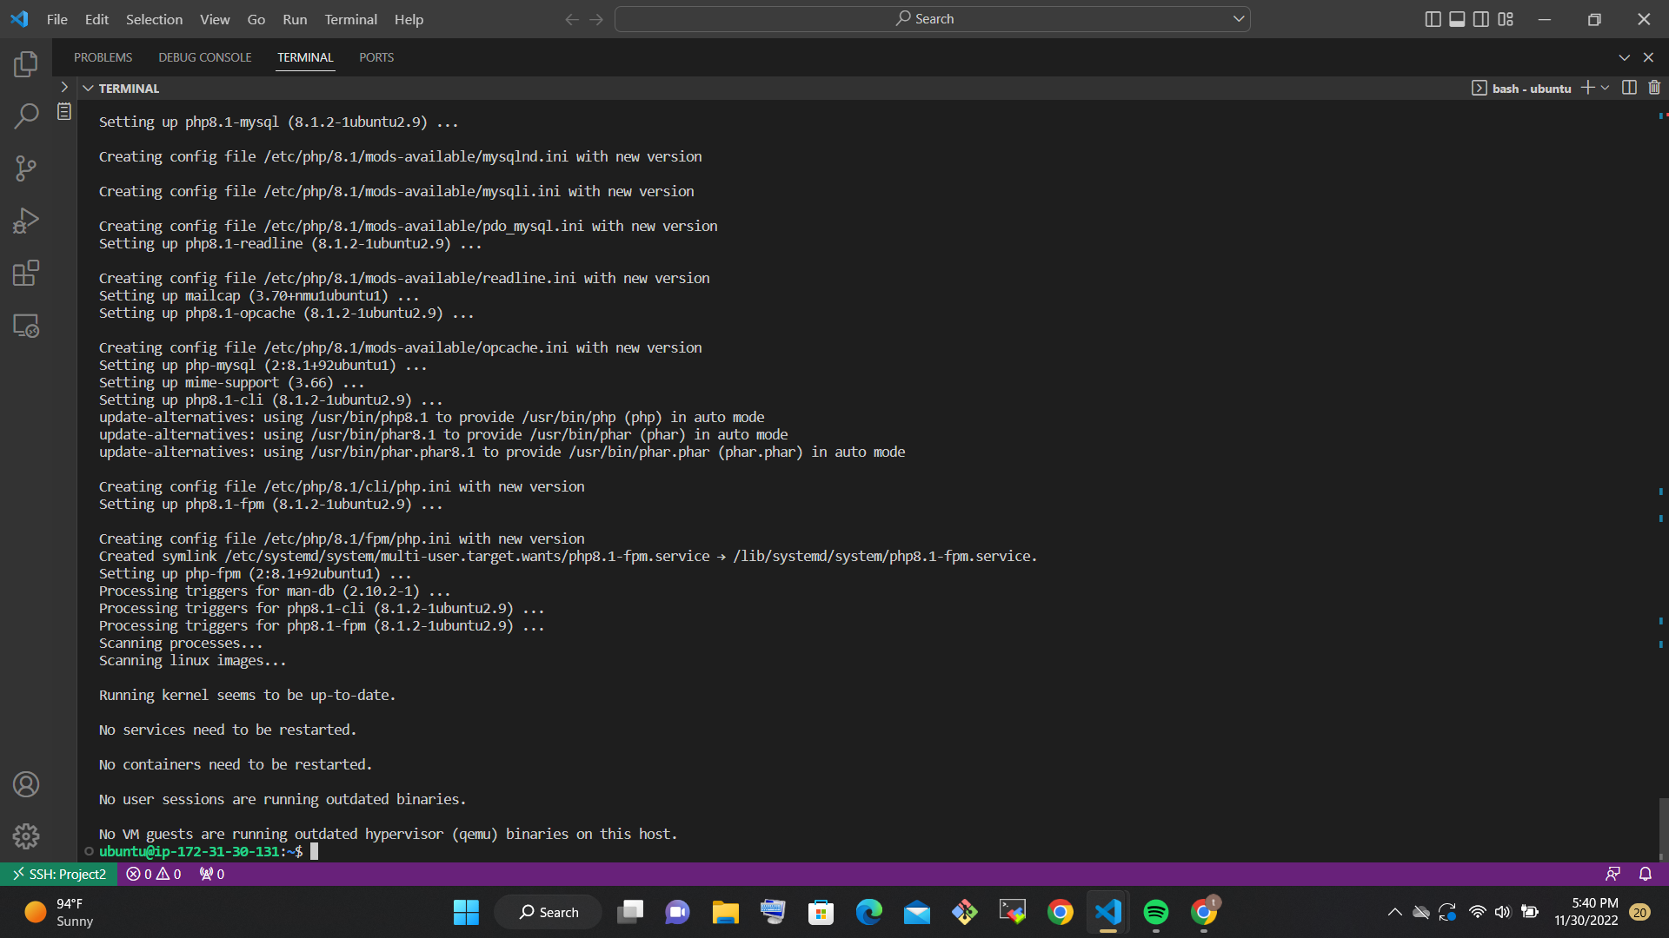Open notifications bell in status bar
Screen dimensions: 1669x938
[1645, 874]
